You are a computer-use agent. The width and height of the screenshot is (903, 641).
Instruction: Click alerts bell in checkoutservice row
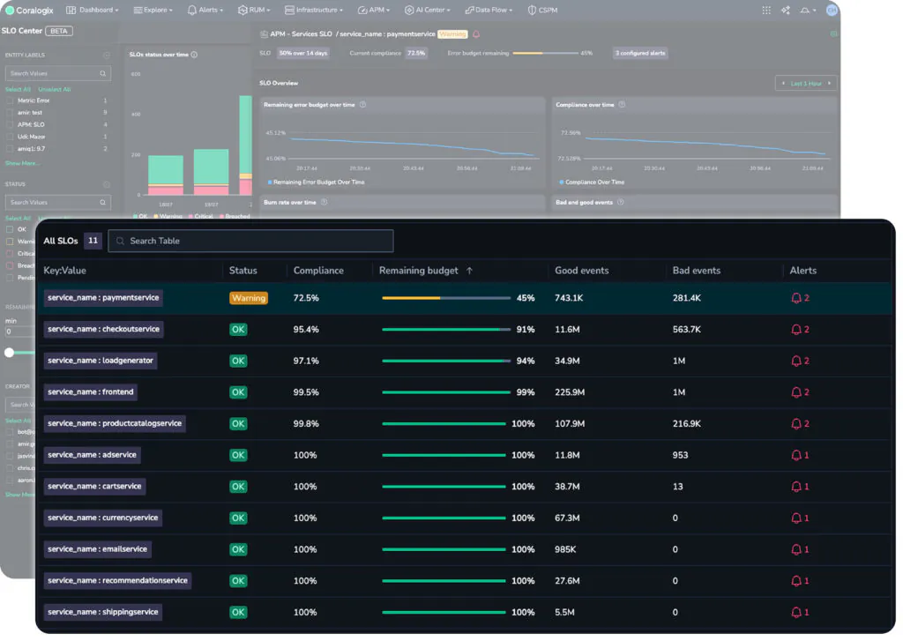coord(796,330)
